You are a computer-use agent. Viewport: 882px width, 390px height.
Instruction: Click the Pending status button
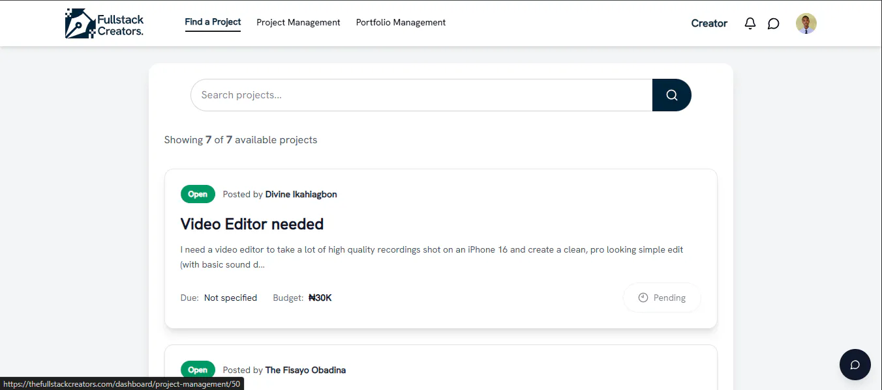point(662,298)
